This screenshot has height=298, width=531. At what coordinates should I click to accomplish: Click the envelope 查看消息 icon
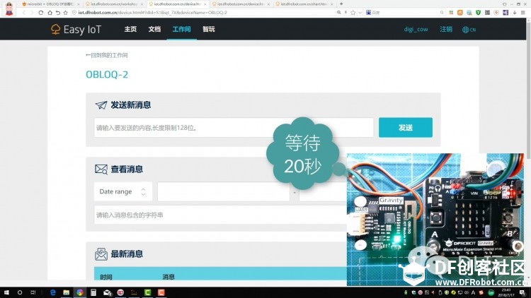pos(101,169)
